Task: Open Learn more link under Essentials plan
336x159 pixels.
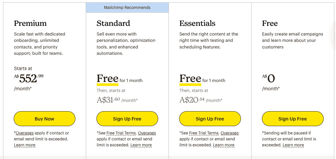Action: click(224, 145)
